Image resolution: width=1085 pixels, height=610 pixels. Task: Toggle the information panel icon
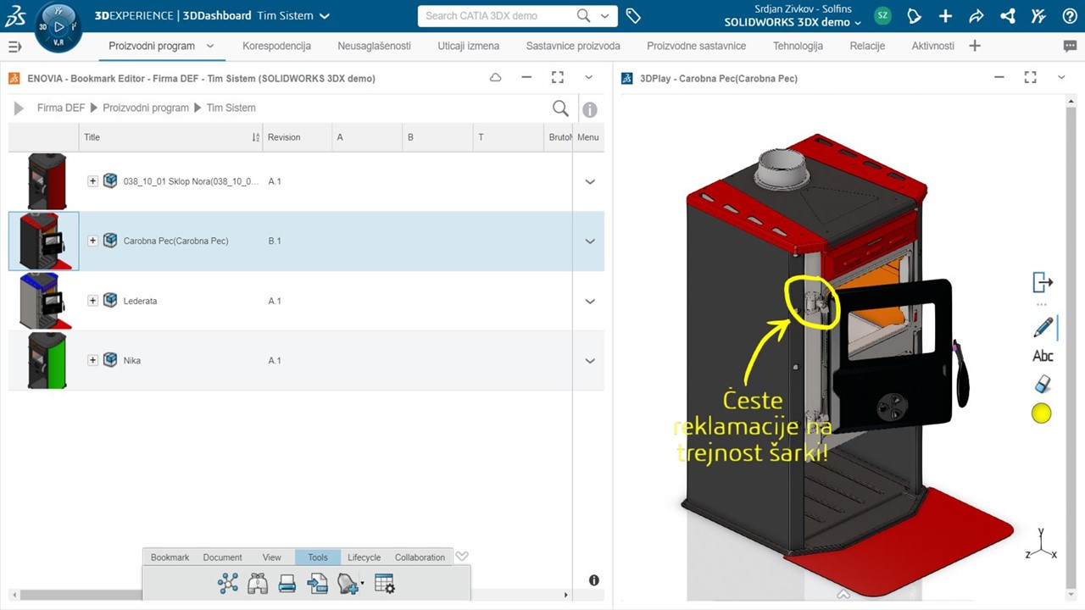coord(590,109)
